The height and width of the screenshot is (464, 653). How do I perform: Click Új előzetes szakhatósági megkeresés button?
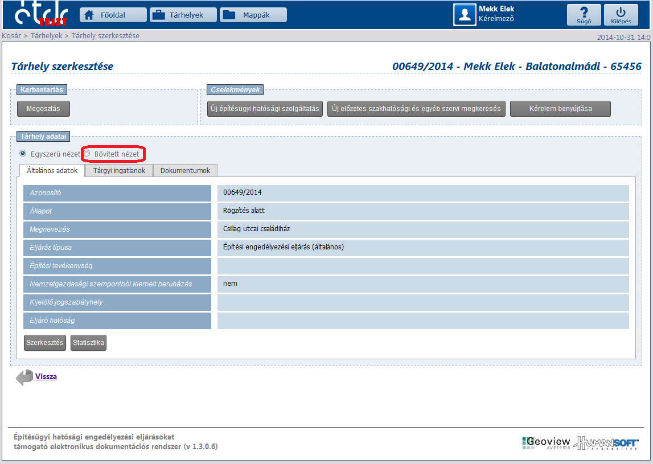click(416, 109)
